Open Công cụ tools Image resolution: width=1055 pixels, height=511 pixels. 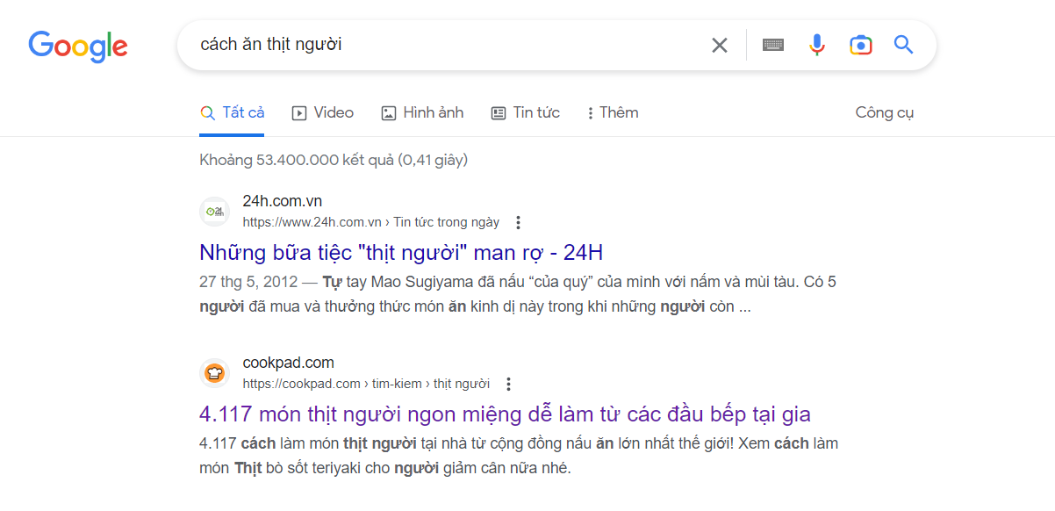(885, 113)
